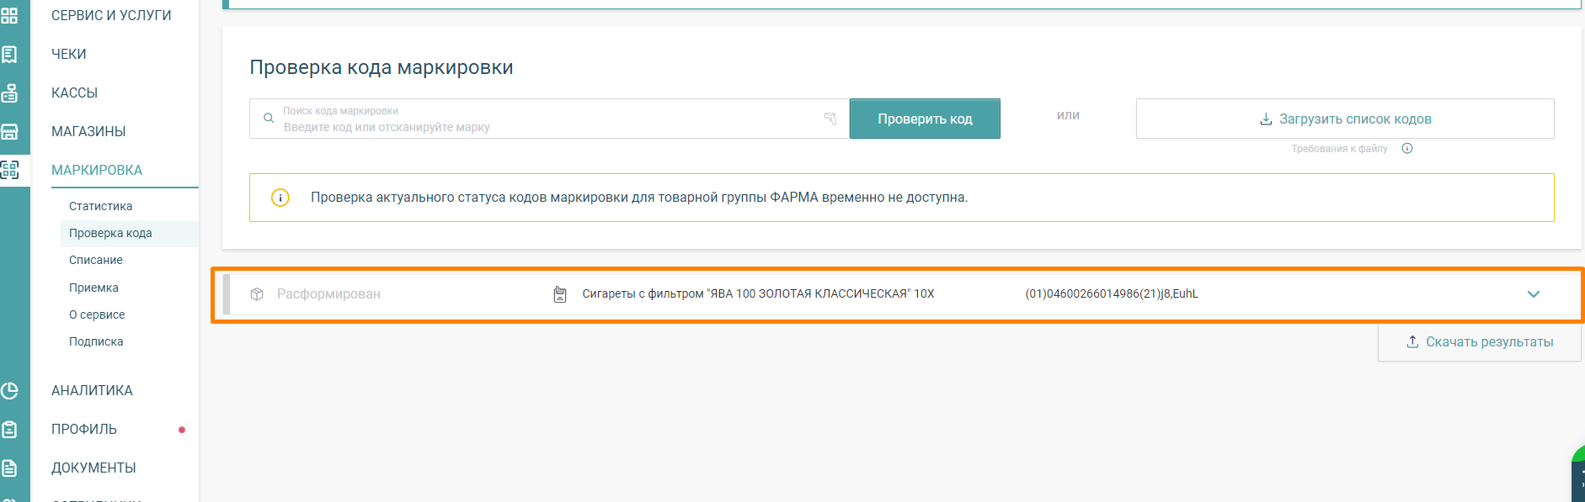1585x502 pixels.
Task: Go to Документы
Action: (93, 468)
